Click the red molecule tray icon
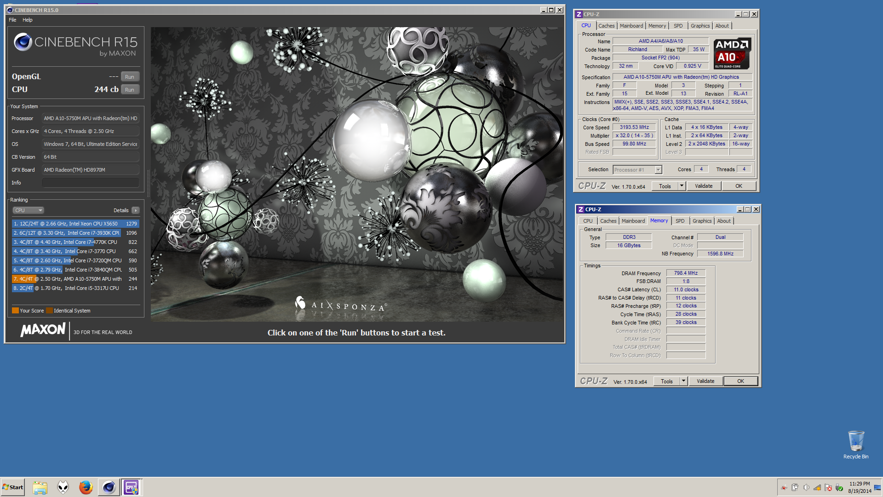883x497 pixels. 784,488
